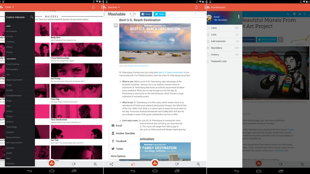Tap Stumble button in murals screen

click(x=258, y=163)
